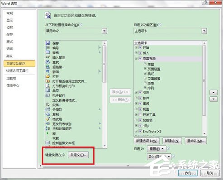Toggle the 审阅 checkbox
223x180 pixels.
140,104
